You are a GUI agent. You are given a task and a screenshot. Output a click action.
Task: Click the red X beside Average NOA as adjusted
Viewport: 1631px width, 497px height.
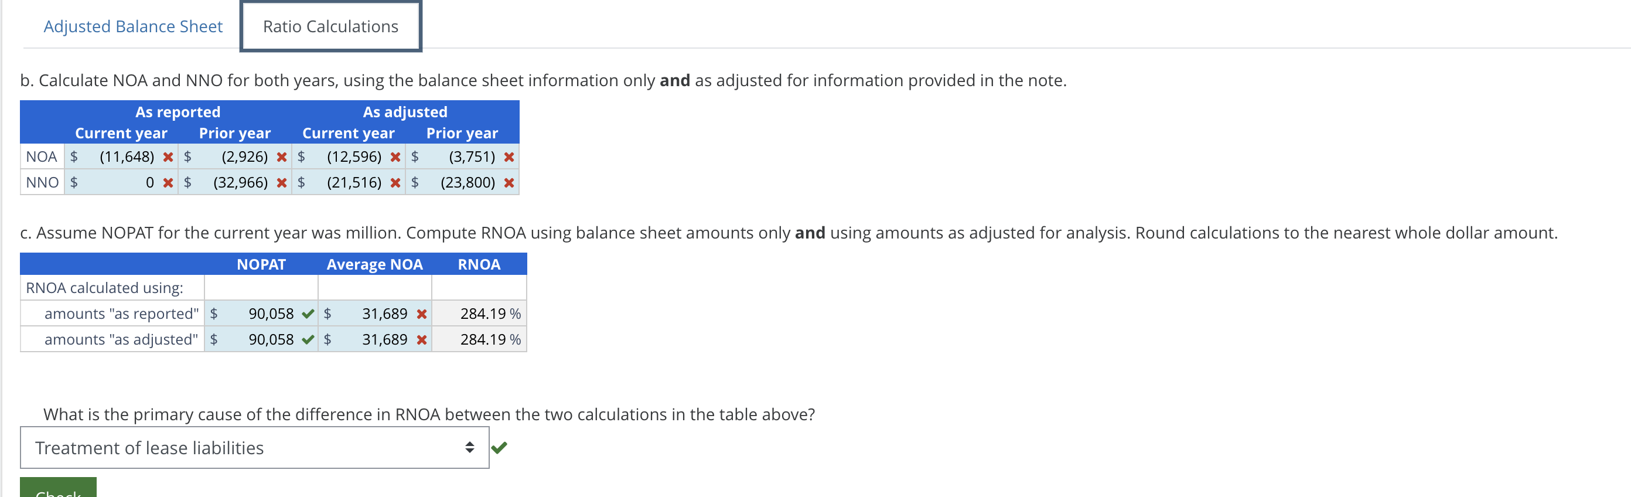(422, 339)
